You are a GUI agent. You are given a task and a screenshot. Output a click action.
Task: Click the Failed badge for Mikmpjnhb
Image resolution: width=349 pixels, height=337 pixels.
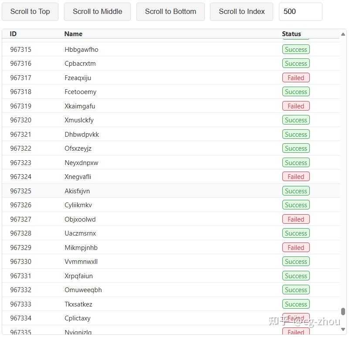pos(296,248)
